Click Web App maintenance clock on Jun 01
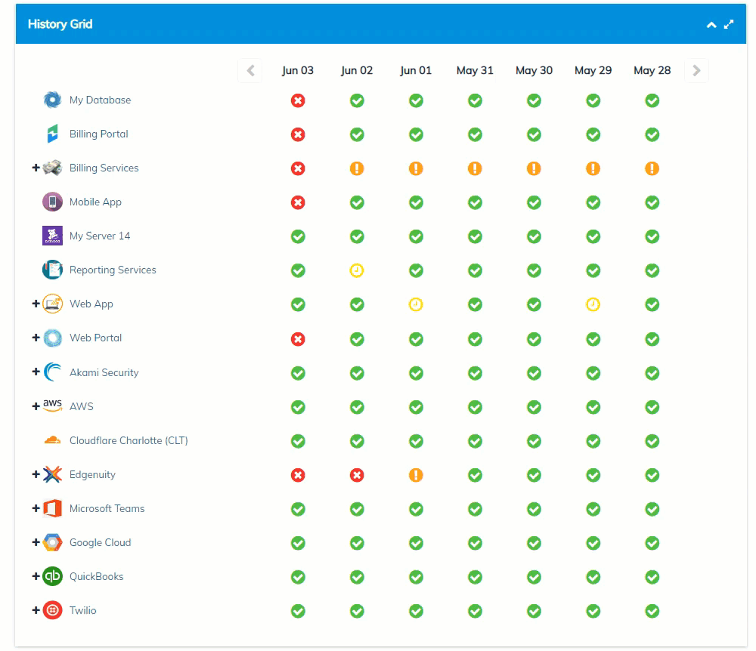756x651 pixels. [416, 305]
